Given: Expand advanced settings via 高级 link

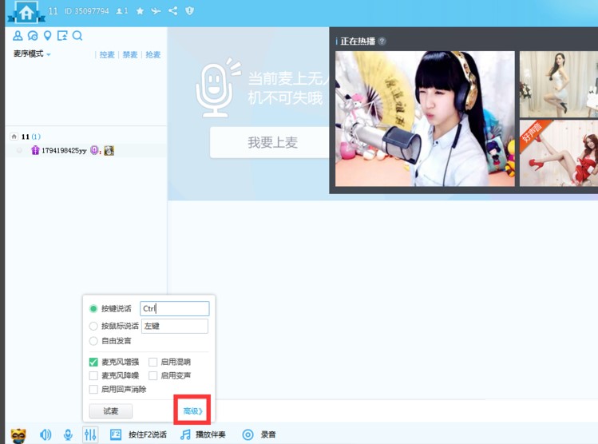Looking at the screenshot, I should (192, 410).
